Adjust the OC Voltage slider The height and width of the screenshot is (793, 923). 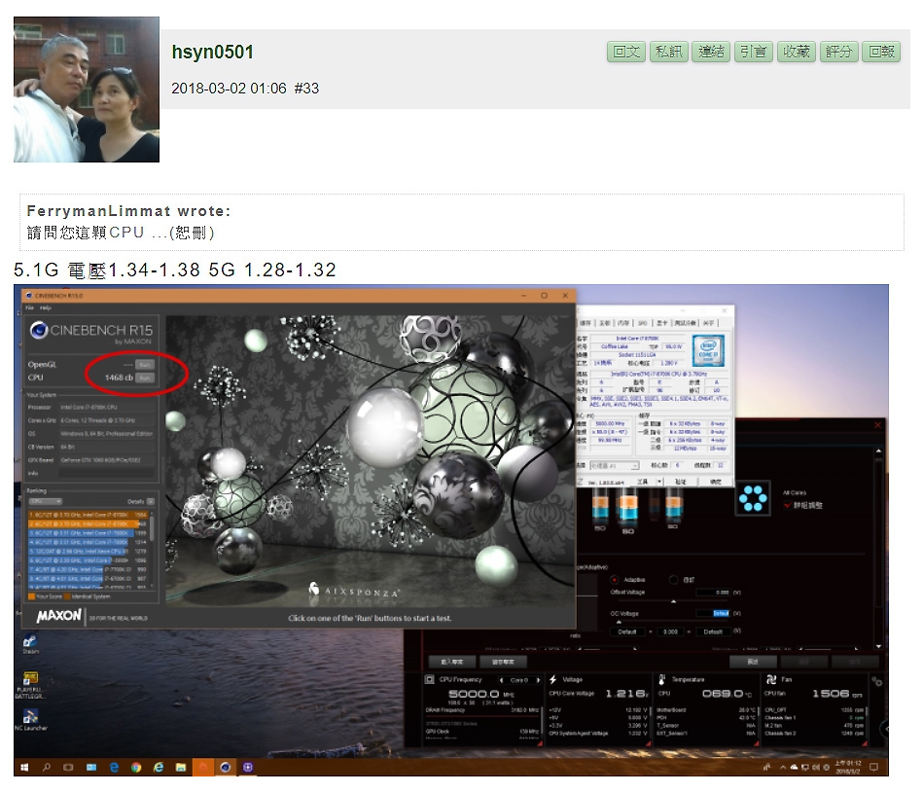(x=619, y=622)
